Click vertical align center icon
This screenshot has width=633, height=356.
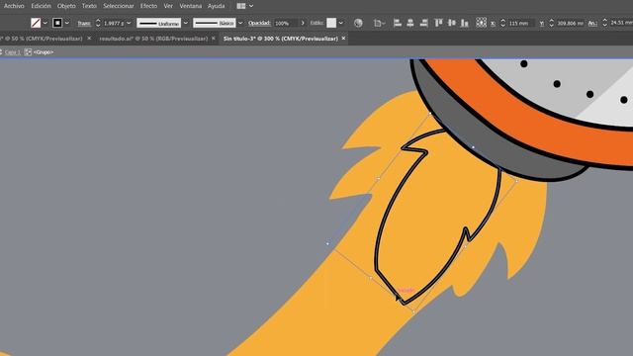pos(452,23)
